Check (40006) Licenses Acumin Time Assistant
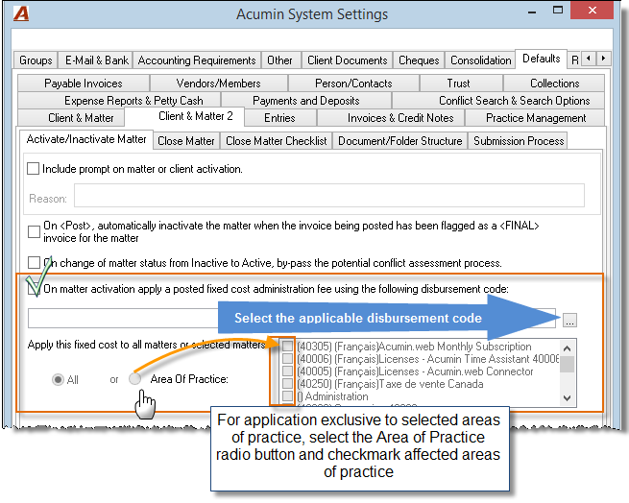 (287, 358)
